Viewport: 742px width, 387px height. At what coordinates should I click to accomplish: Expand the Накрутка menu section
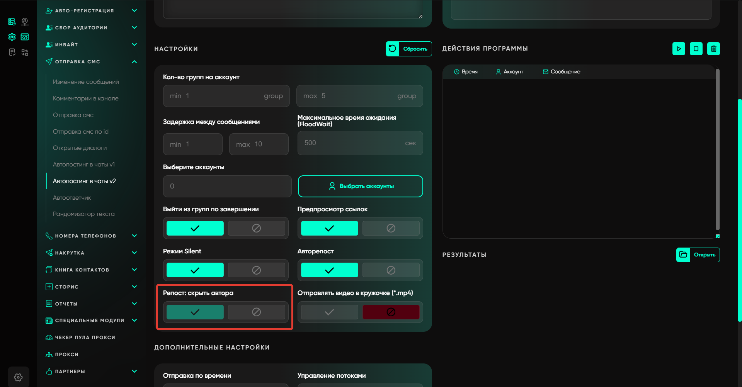[134, 253]
